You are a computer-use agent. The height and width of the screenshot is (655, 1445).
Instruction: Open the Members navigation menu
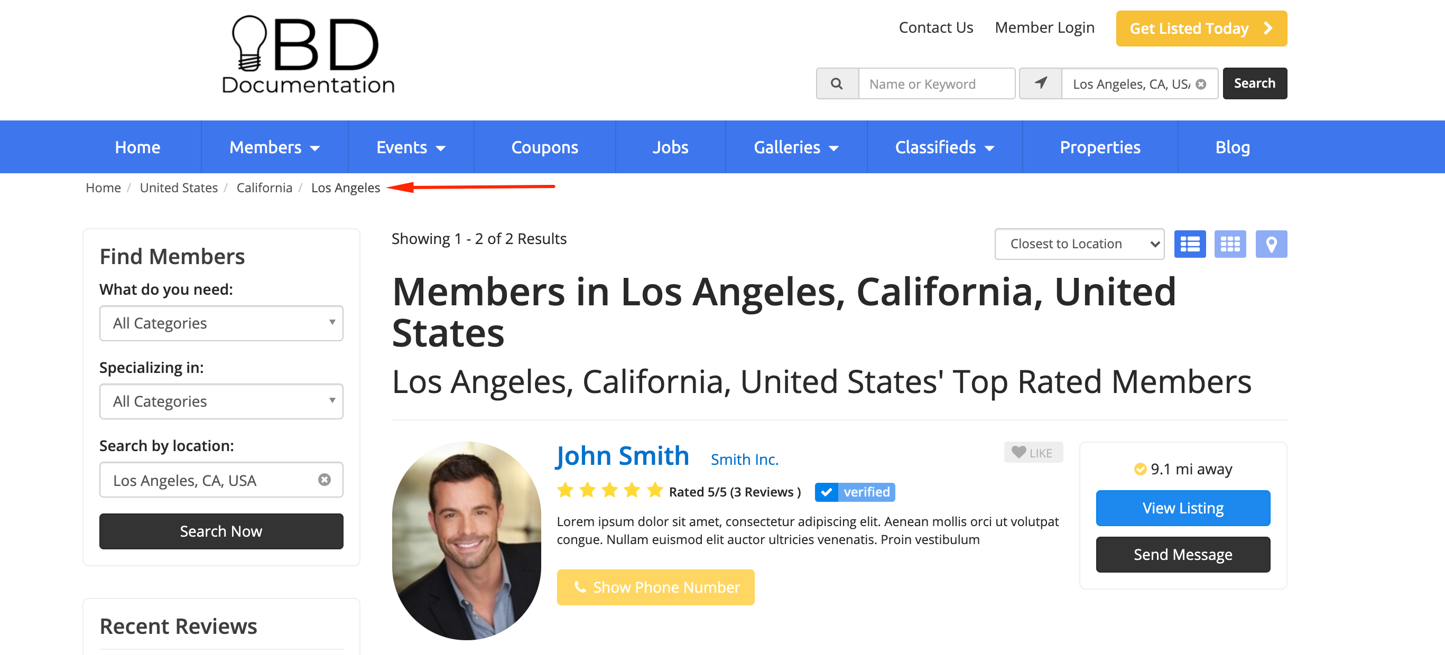(274, 147)
